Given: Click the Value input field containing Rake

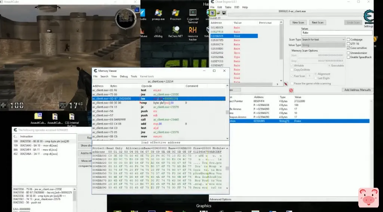Looking at the screenshot, I should pos(337,32).
